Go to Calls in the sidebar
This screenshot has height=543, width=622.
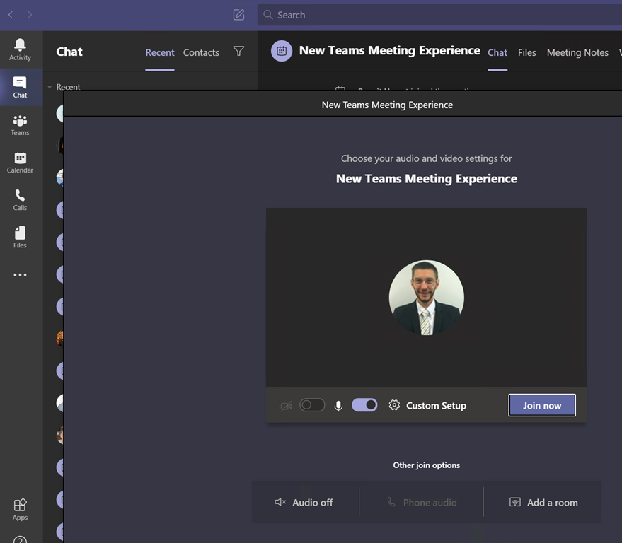click(20, 200)
